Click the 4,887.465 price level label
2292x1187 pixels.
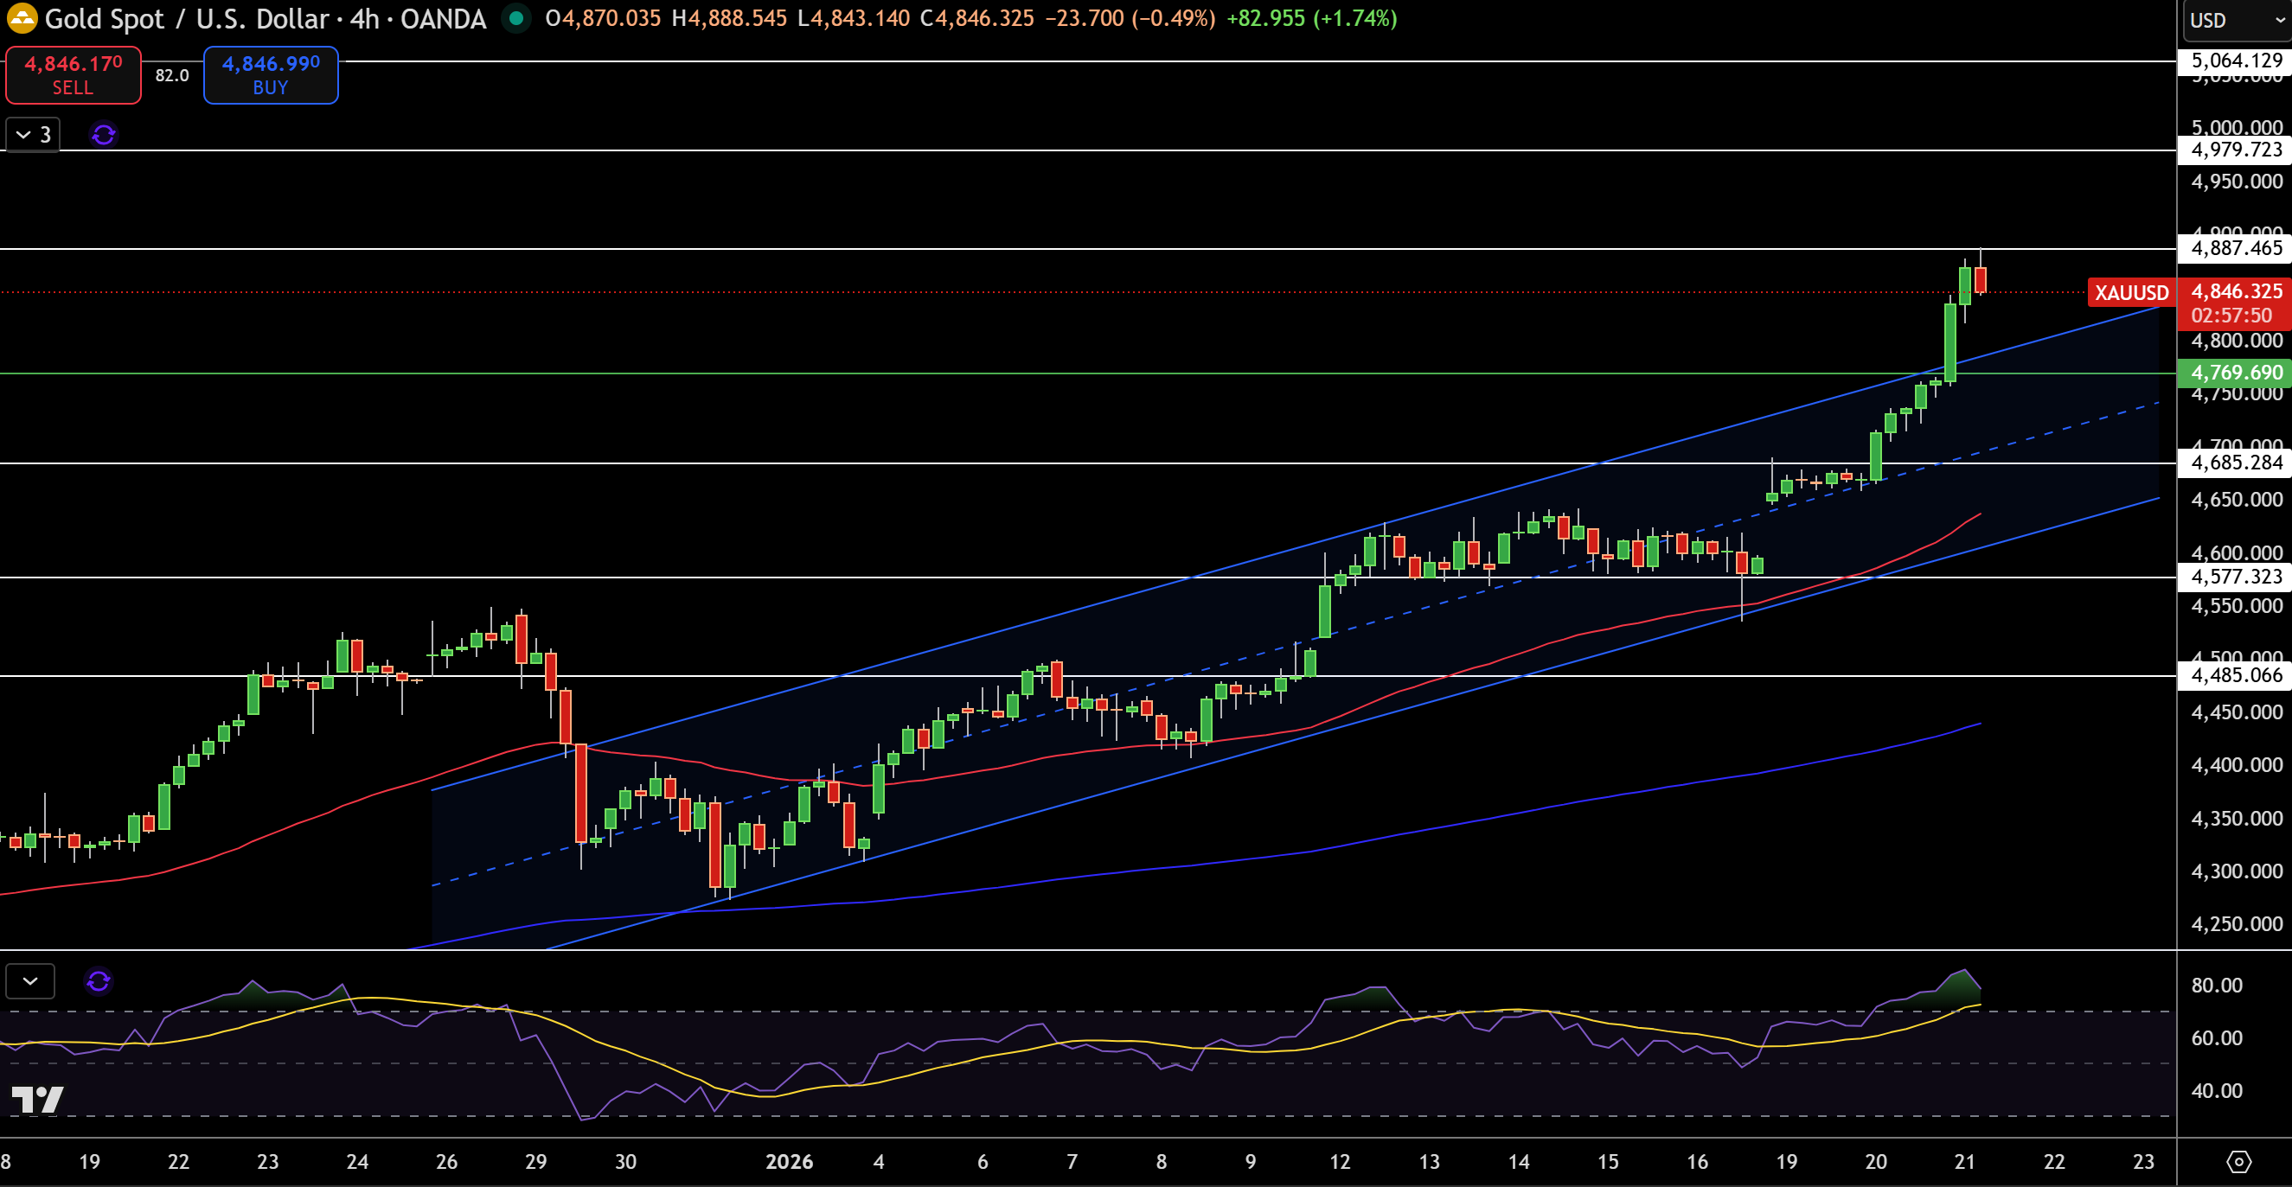[2235, 249]
